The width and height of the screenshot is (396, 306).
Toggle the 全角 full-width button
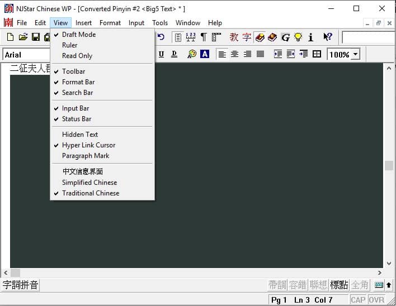360,285
